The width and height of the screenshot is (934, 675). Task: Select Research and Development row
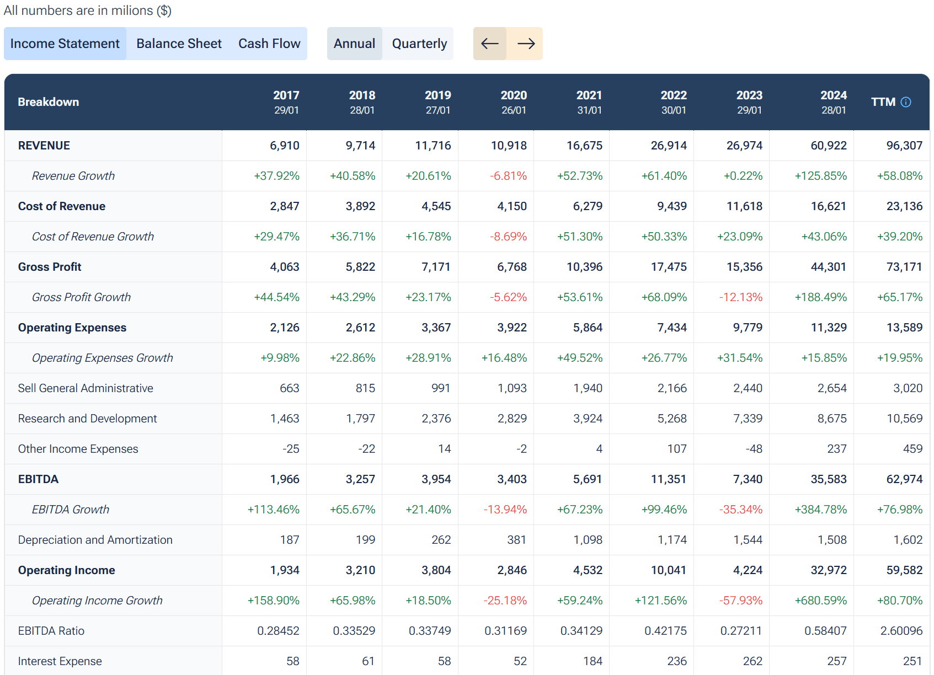click(x=87, y=419)
